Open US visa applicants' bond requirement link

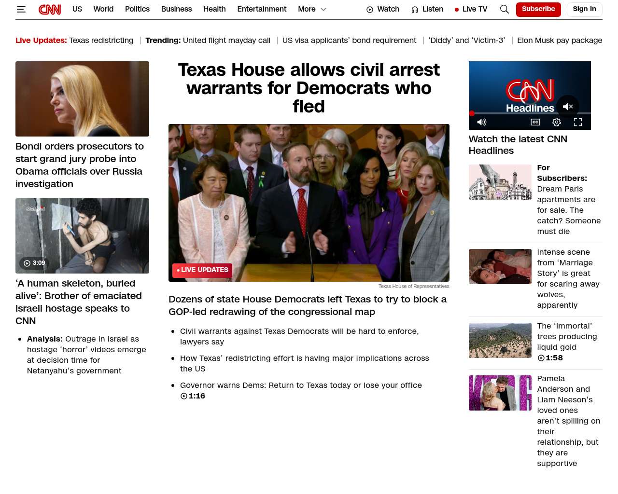[x=349, y=41]
